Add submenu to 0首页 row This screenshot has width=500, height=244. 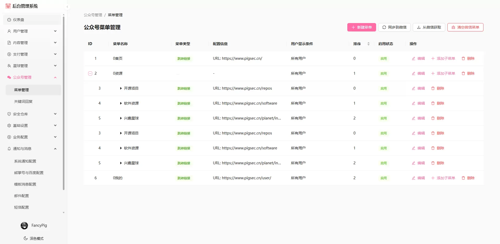point(443,58)
